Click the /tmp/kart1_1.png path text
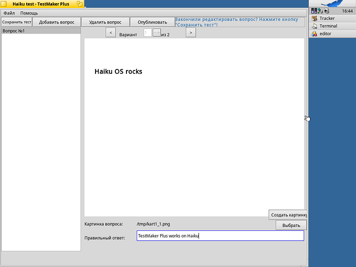This screenshot has width=356, height=267. click(x=153, y=224)
